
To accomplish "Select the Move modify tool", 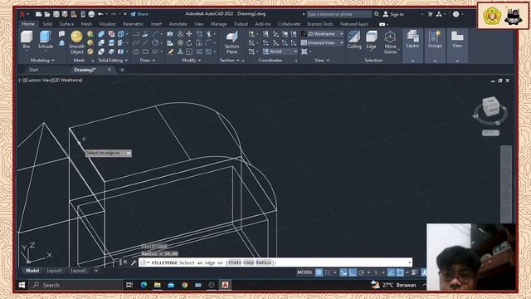I will (189, 34).
